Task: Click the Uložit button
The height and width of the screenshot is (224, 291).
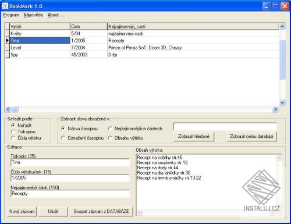Action: (53, 211)
